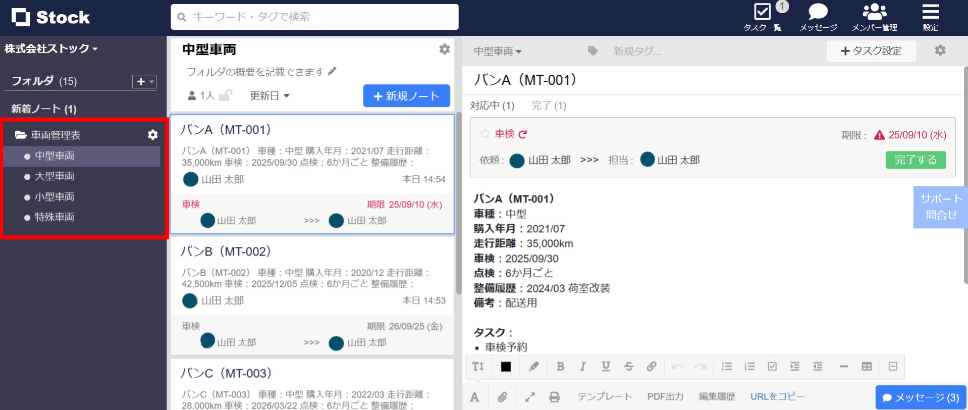Click the collapse box icon at toolbar end
The image size is (968, 410).
893,367
